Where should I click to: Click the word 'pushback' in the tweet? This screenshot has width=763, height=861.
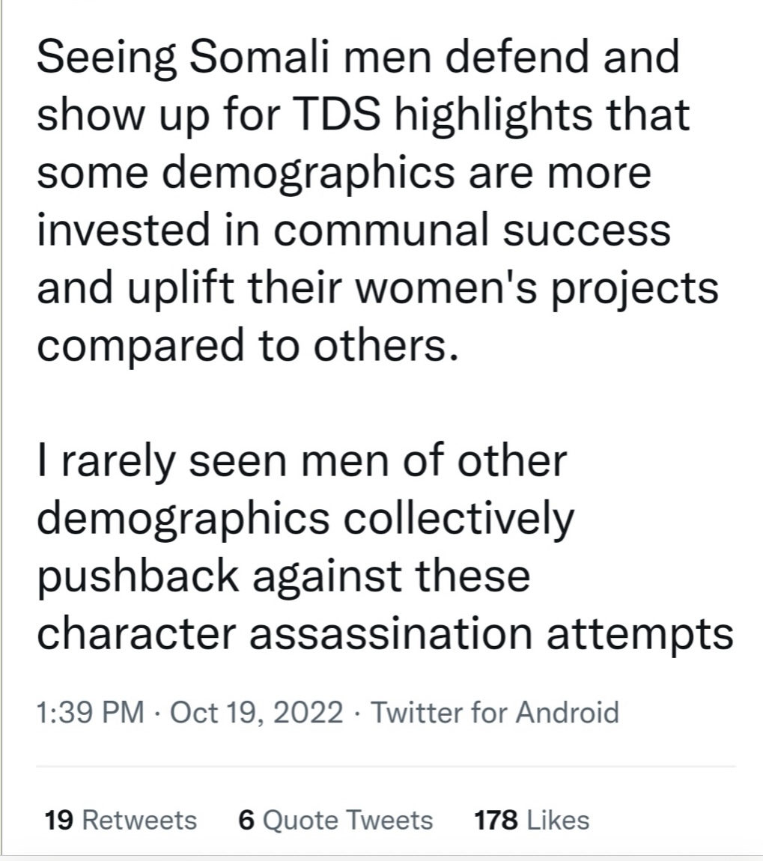tap(138, 576)
